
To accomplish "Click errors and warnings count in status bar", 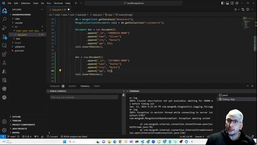I will coord(27,137).
